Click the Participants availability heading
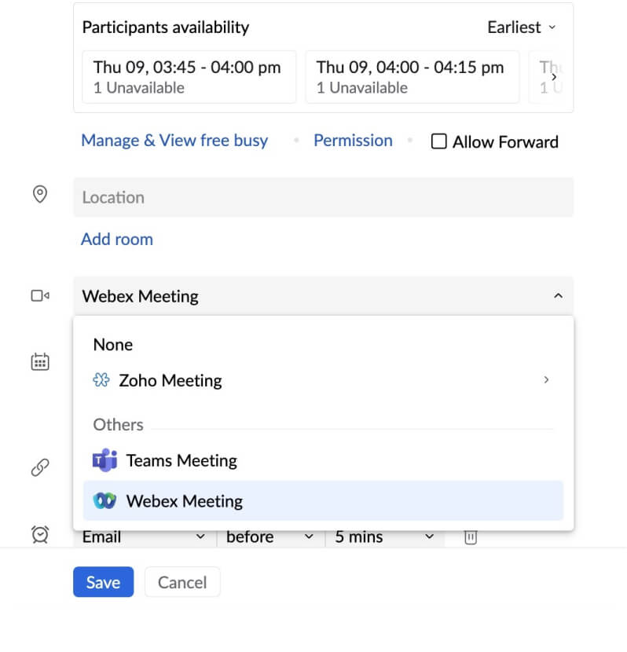The width and height of the screenshot is (627, 652). (166, 27)
